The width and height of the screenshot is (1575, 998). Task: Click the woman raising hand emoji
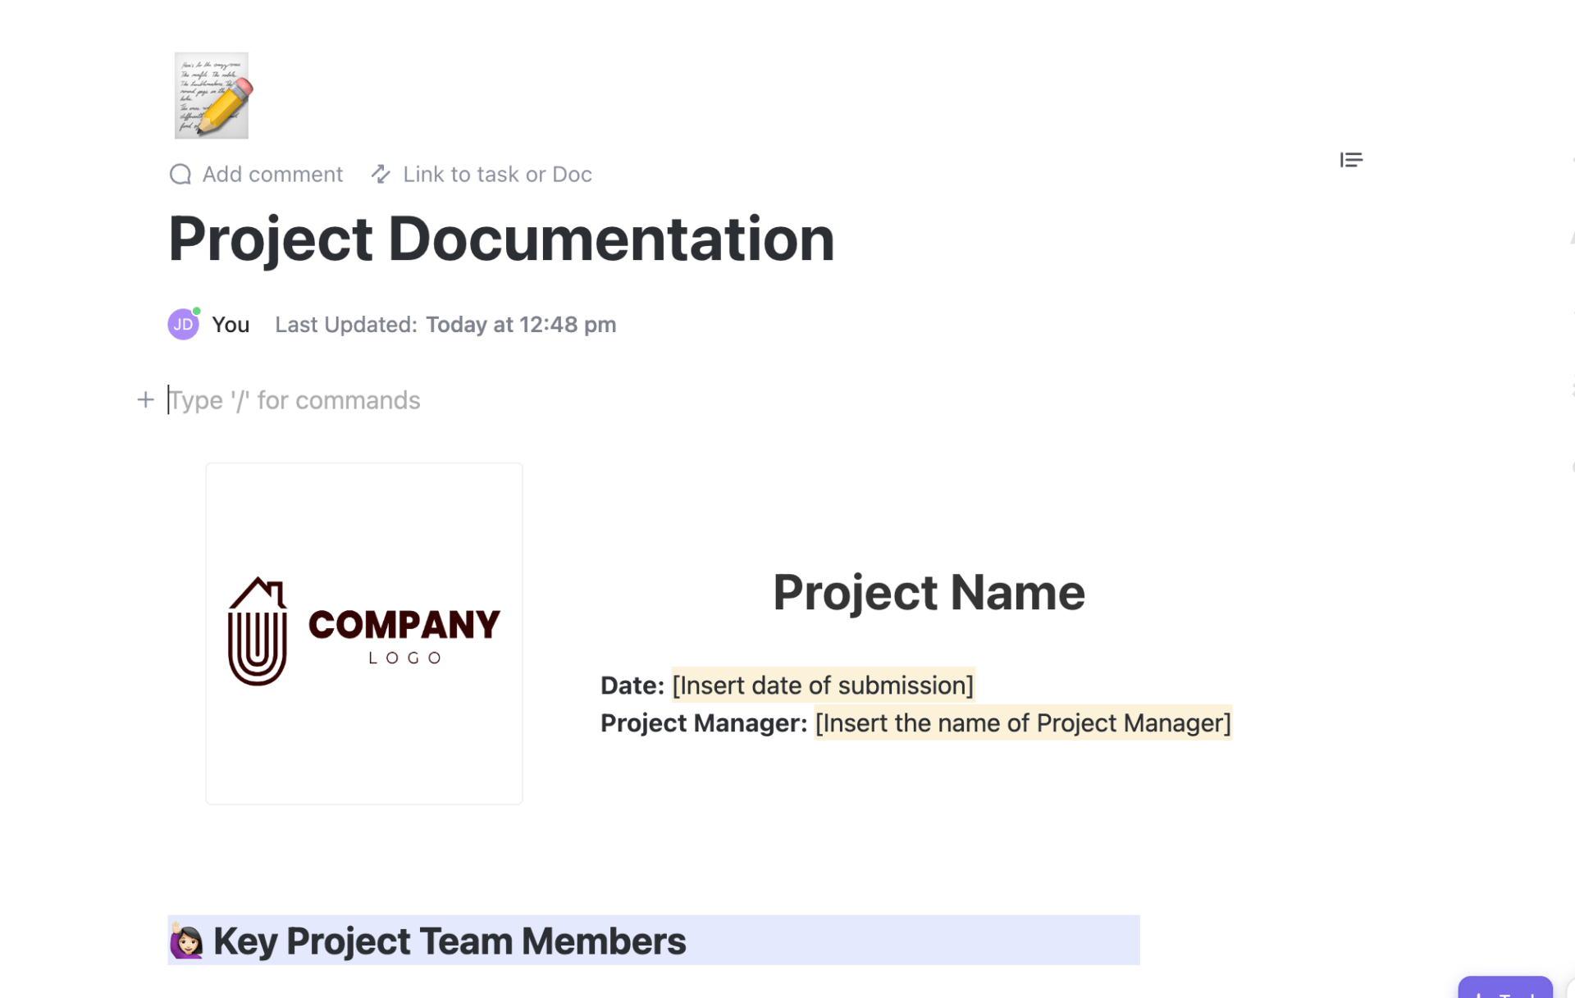(x=186, y=941)
